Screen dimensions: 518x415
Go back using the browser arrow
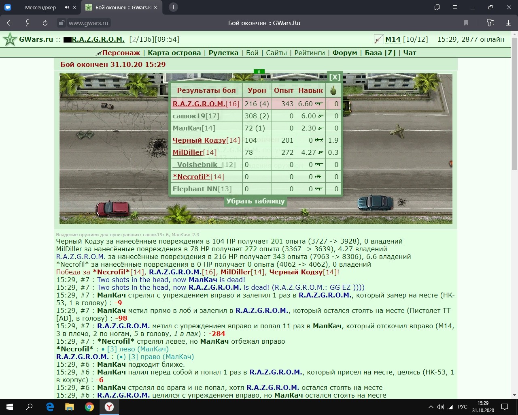[10, 23]
